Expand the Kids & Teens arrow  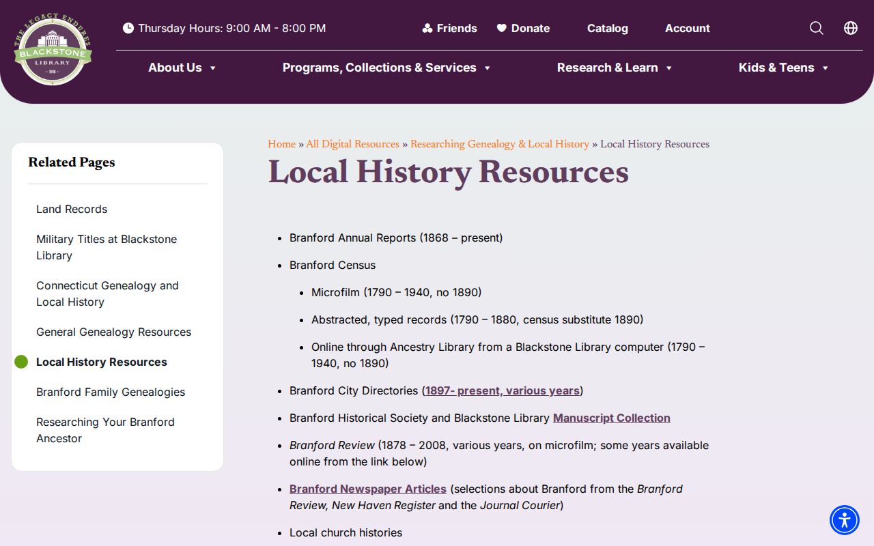[x=825, y=68]
